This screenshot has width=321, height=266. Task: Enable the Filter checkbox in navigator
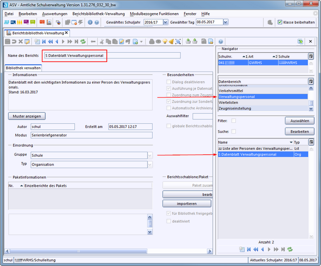point(234,121)
